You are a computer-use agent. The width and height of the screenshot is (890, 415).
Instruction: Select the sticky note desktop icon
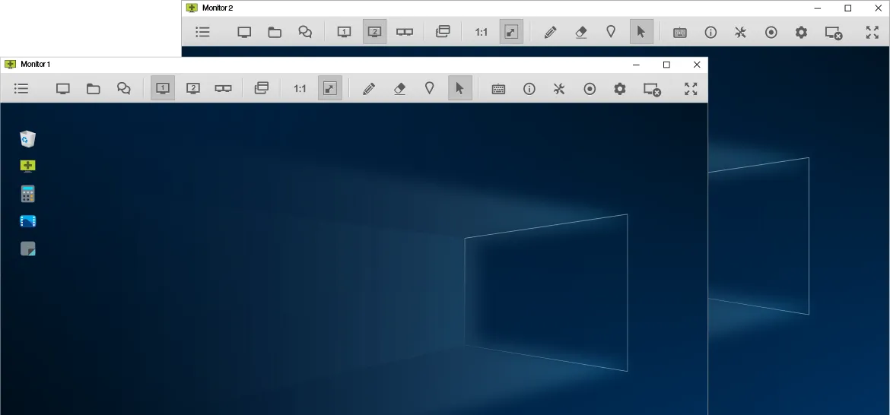tap(28, 249)
